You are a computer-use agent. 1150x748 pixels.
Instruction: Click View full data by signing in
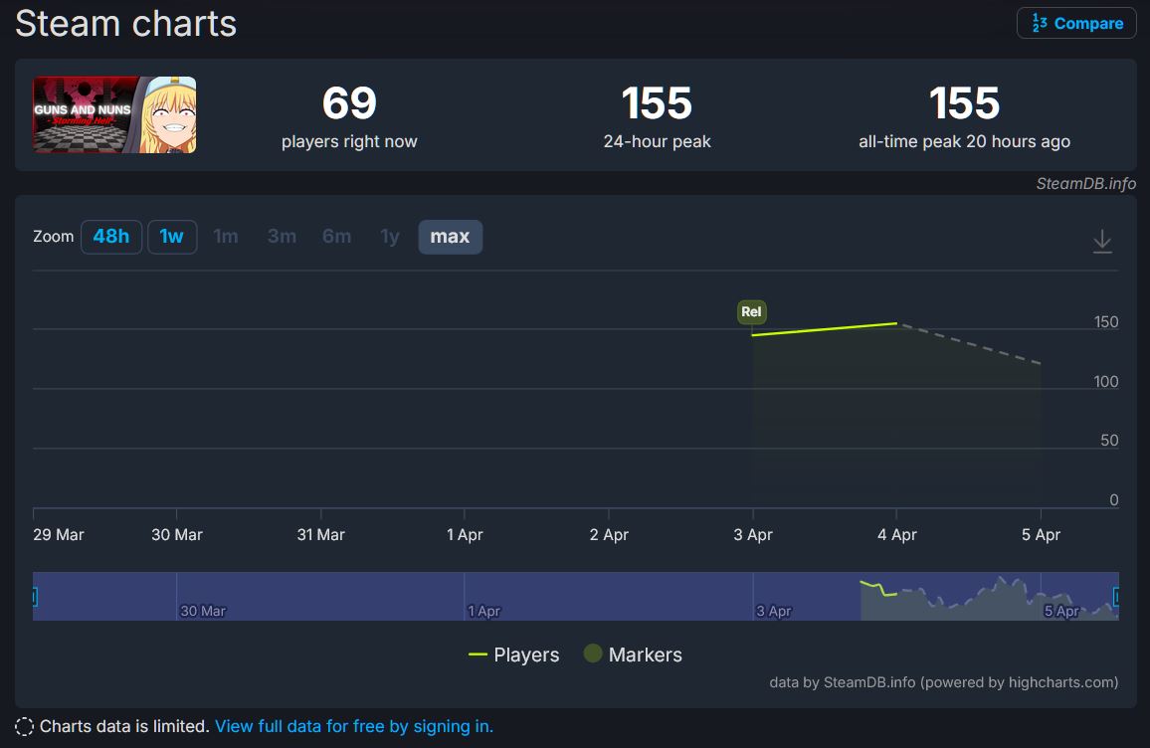(x=353, y=726)
